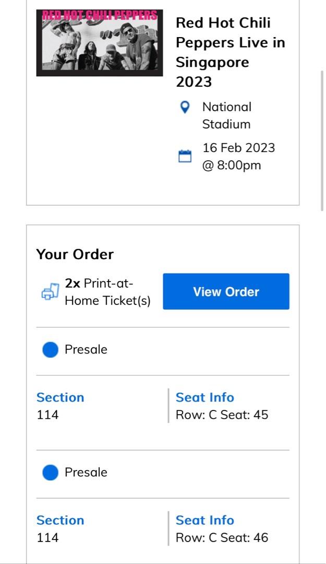
Task: Click the Your Order heading
Action: [75, 254]
